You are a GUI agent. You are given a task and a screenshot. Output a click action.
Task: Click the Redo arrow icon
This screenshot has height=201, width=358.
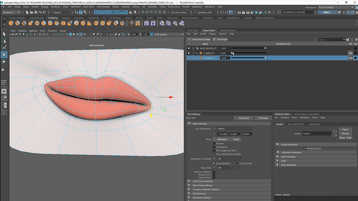[44, 12]
